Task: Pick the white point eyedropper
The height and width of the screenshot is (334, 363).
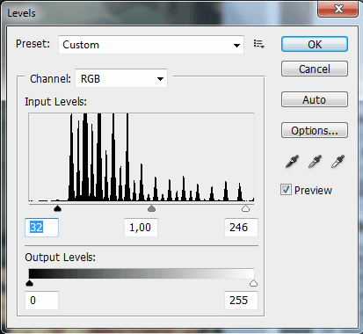Action: 338,162
